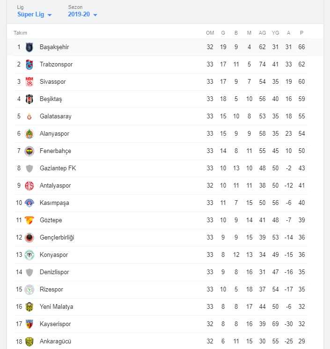Screen dimensions: 330x349
Task: Click the Beşiktaş club emblem
Action: click(x=29, y=99)
